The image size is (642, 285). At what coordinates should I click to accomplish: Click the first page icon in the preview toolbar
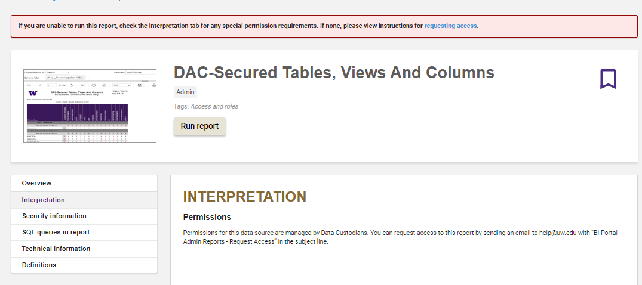point(29,85)
